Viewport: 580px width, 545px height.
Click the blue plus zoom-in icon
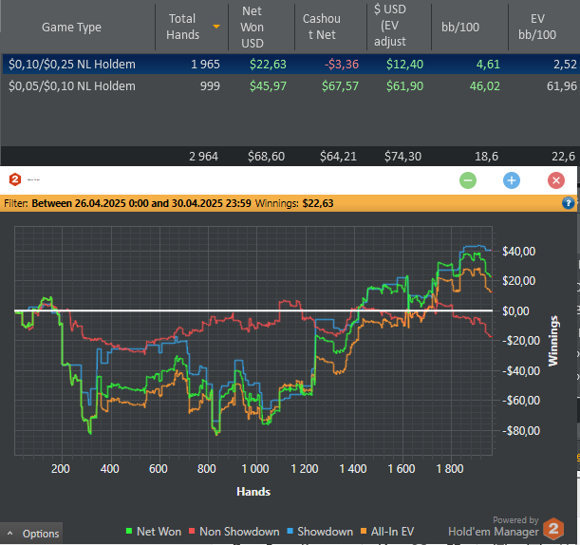pyautogui.click(x=512, y=180)
